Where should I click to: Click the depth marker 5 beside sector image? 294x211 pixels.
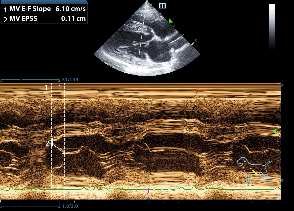pos(195,41)
